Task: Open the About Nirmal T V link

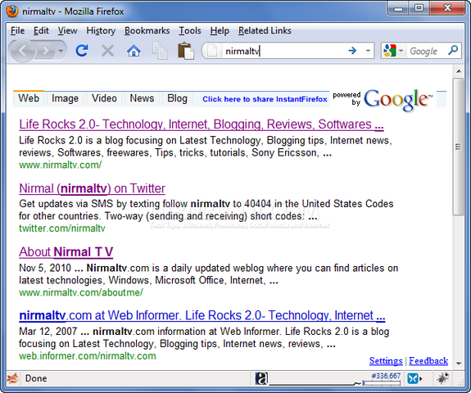Action: 66,252
